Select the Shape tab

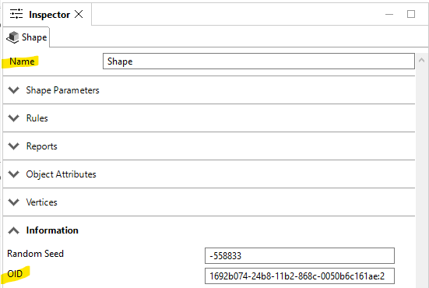click(26, 37)
